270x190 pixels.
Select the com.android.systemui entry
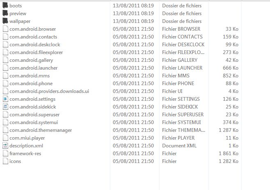[34, 122]
